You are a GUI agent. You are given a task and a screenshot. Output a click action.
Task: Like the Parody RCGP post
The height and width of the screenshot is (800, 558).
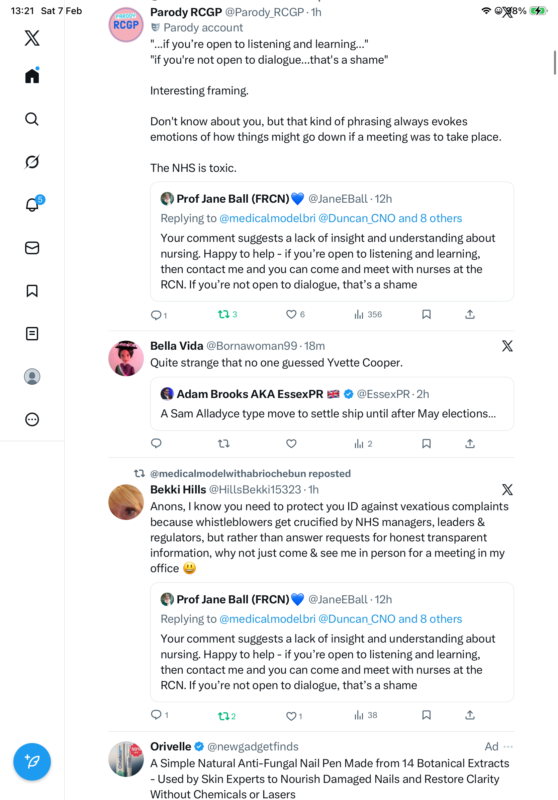coord(291,315)
